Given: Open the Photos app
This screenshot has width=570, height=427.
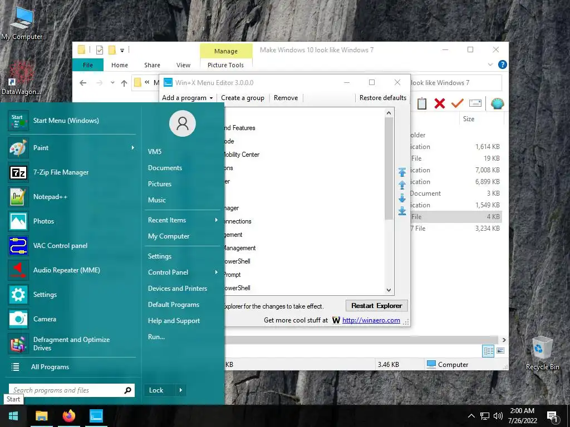Looking at the screenshot, I should pos(71,221).
